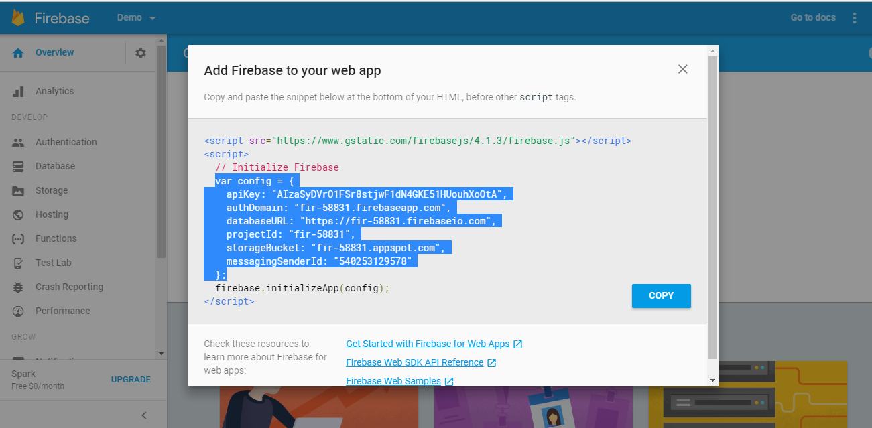Click the dialog scrollbar down arrow
Image resolution: width=872 pixels, height=428 pixels.
coord(712,380)
